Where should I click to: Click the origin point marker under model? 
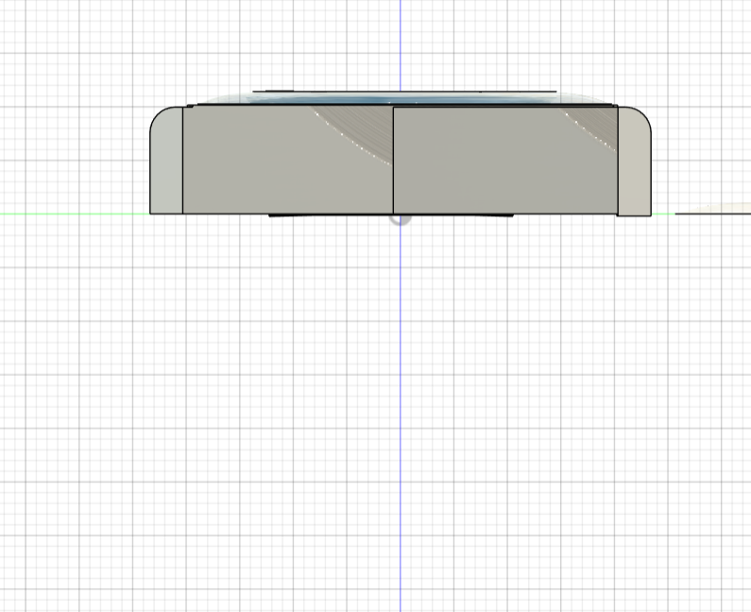[400, 219]
